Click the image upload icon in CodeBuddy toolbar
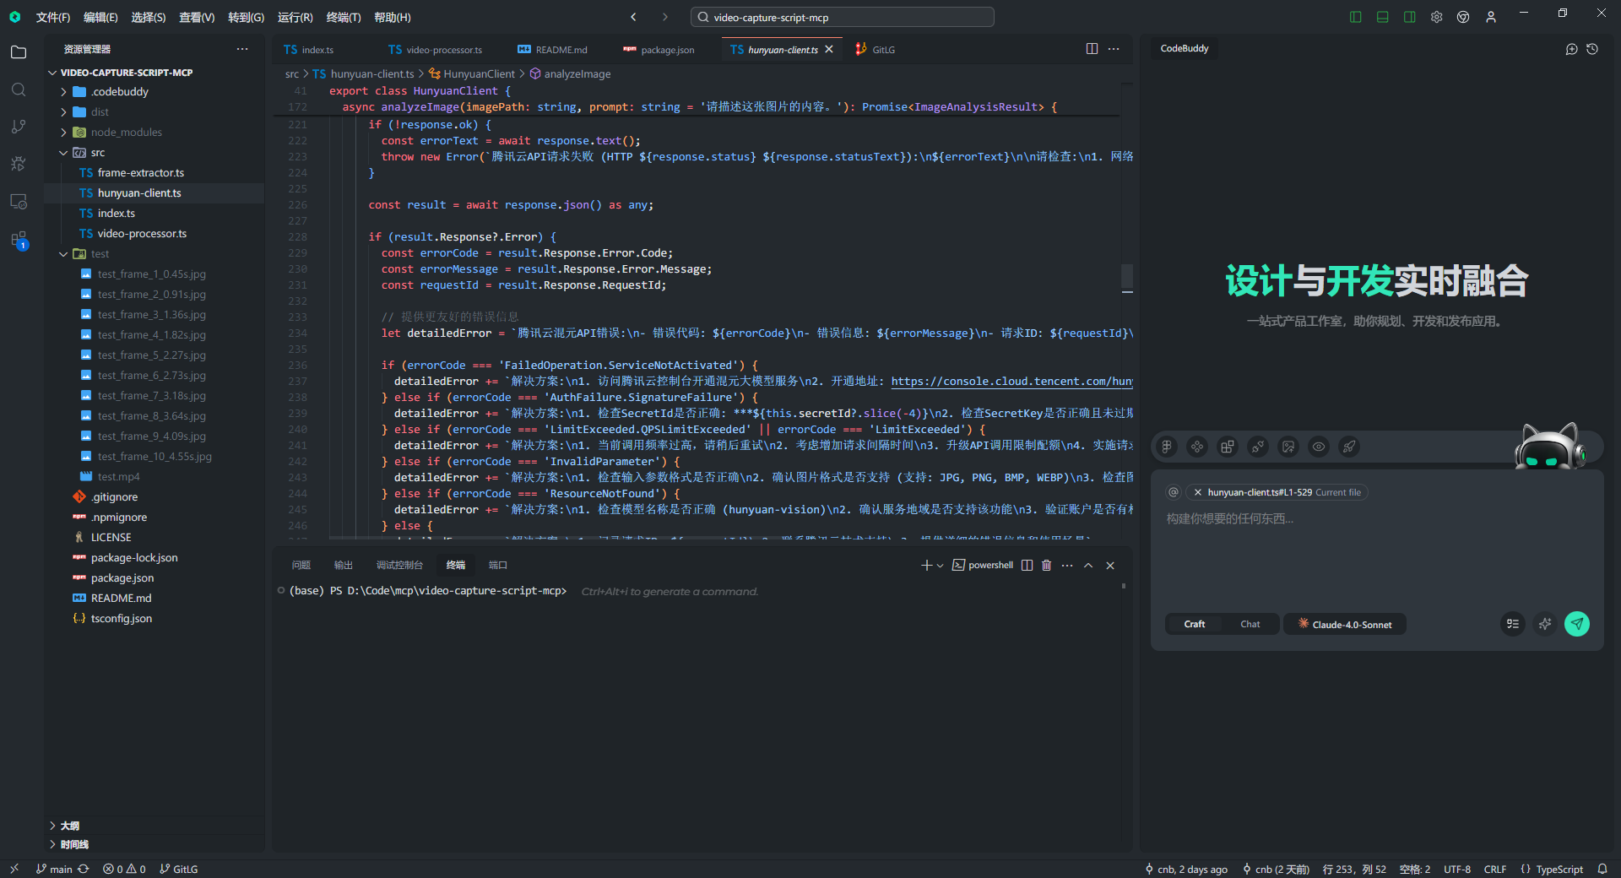1621x878 pixels. pos(1288,447)
